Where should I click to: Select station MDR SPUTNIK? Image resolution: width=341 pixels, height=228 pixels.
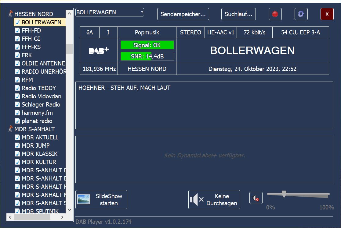click(x=40, y=211)
